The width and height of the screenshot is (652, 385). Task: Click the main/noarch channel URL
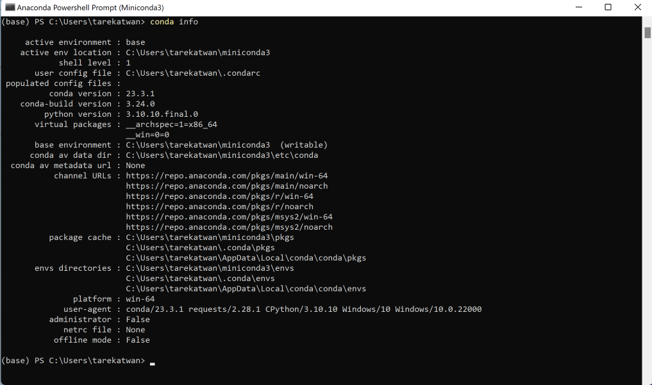click(227, 185)
